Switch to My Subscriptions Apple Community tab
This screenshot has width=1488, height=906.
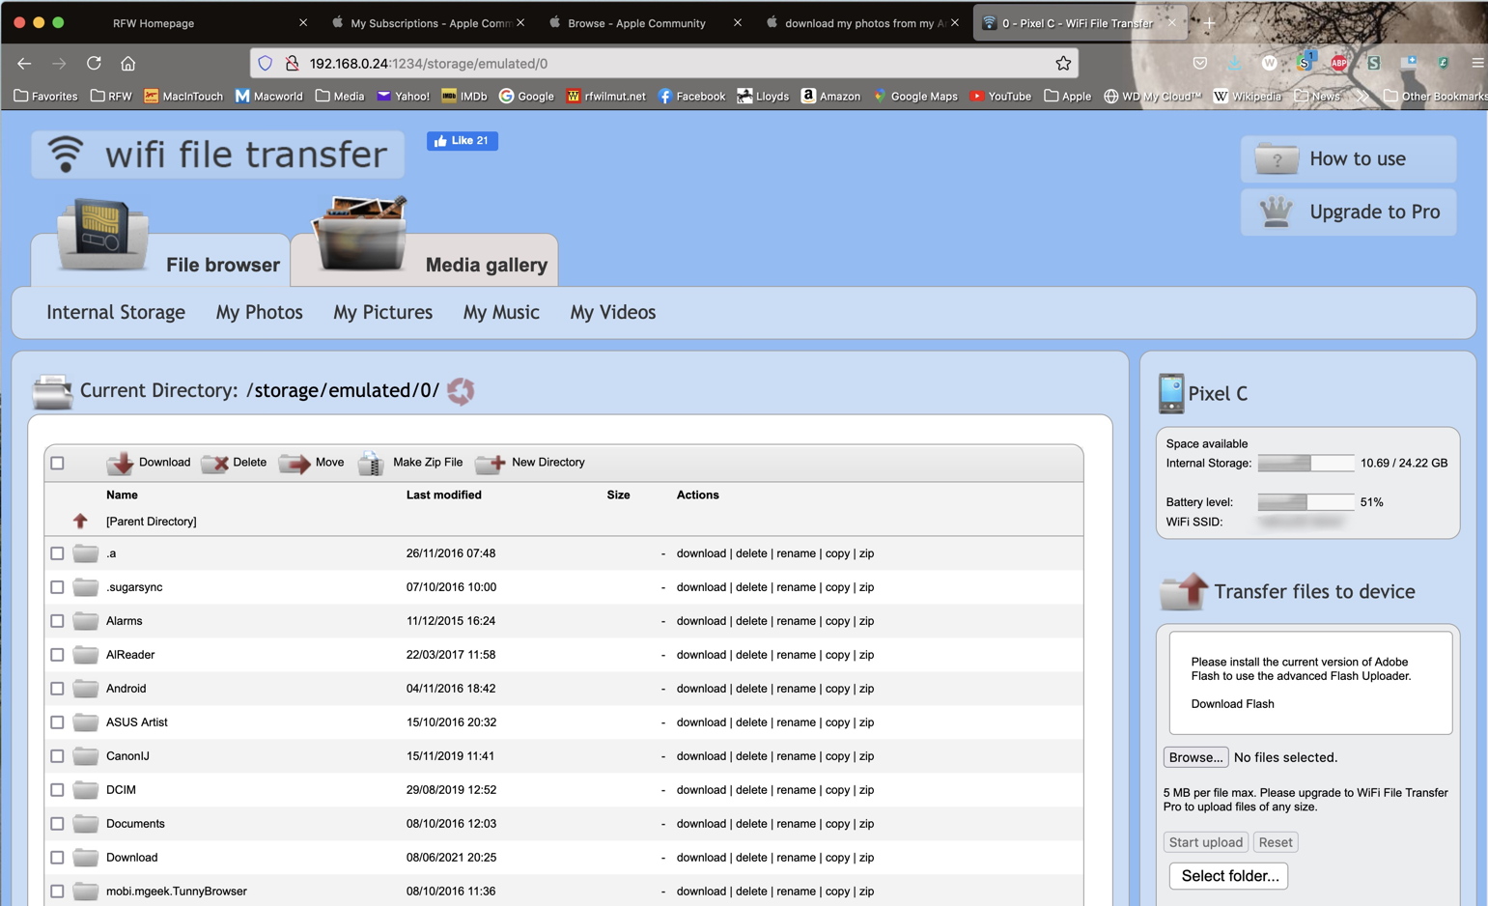tap(431, 22)
